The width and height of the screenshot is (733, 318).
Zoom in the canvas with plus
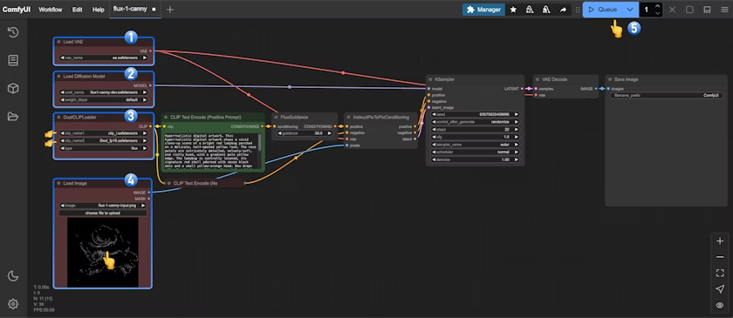pos(720,241)
